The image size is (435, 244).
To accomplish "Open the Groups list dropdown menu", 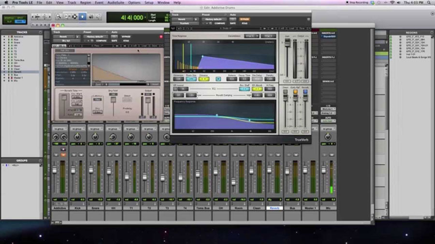I will click(x=41, y=161).
